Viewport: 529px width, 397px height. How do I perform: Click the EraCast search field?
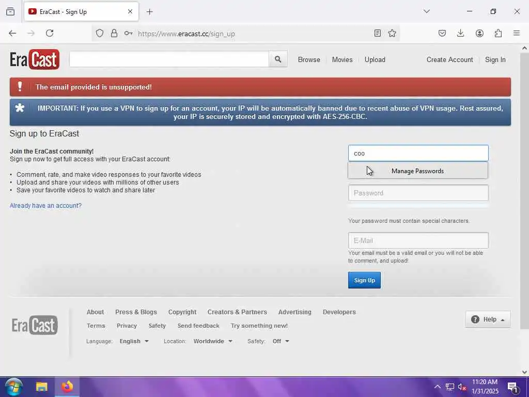(169, 59)
